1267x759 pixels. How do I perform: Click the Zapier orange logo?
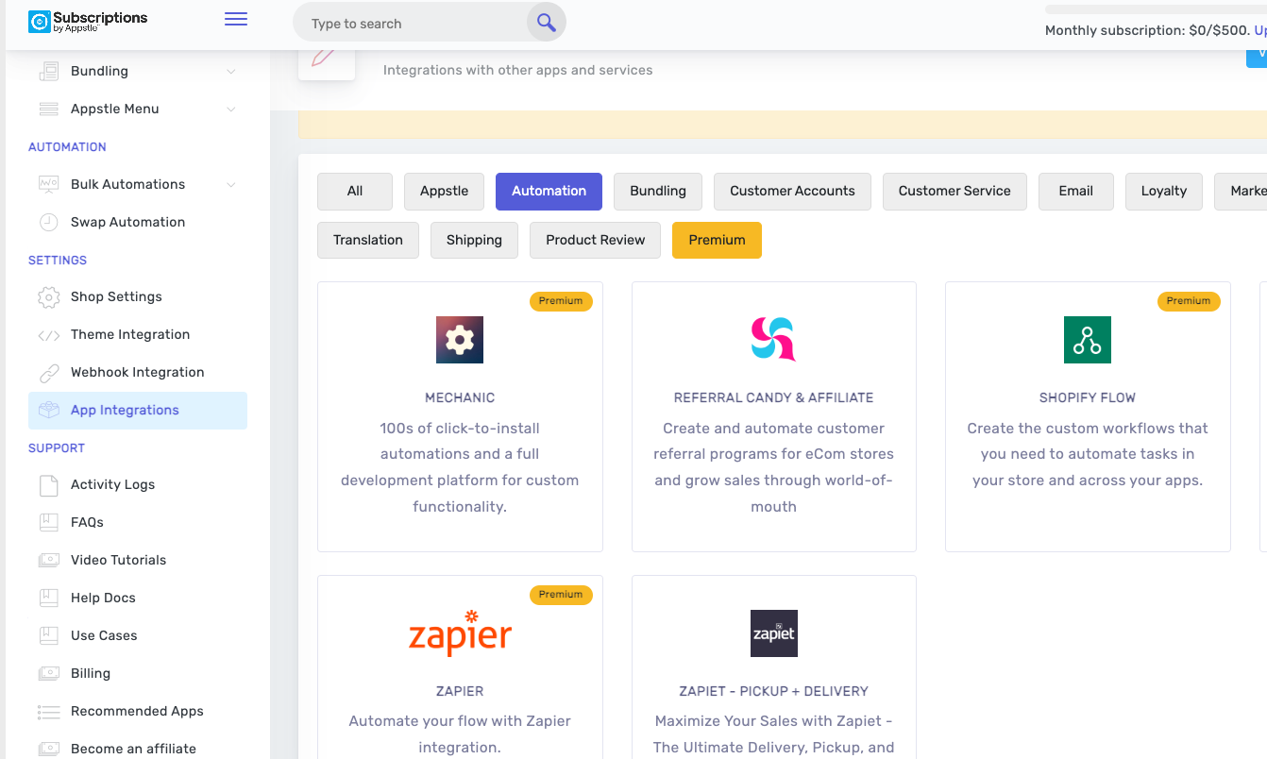pyautogui.click(x=460, y=633)
